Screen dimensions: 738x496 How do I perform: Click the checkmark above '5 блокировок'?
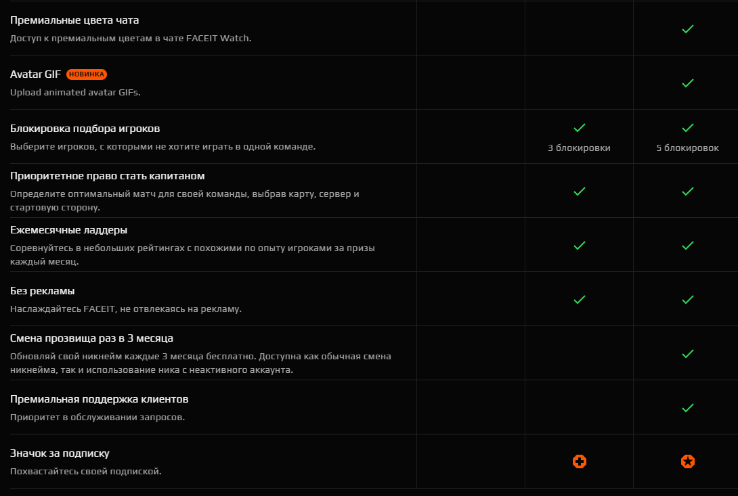pos(688,127)
